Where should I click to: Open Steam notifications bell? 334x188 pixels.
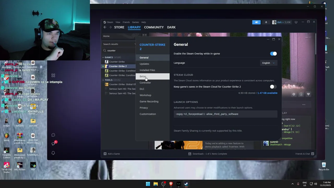266,22
